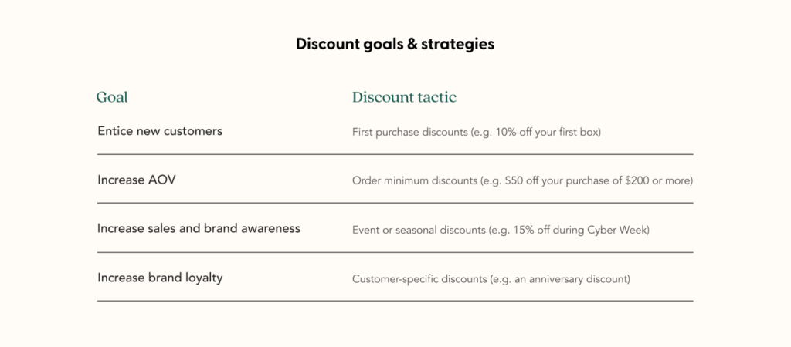Click the "$200 or more" threshold text
The width and height of the screenshot is (791, 347).
coord(659,180)
